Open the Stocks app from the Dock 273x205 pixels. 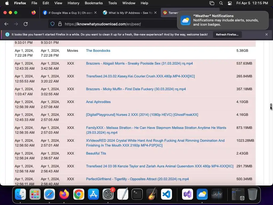(217, 194)
